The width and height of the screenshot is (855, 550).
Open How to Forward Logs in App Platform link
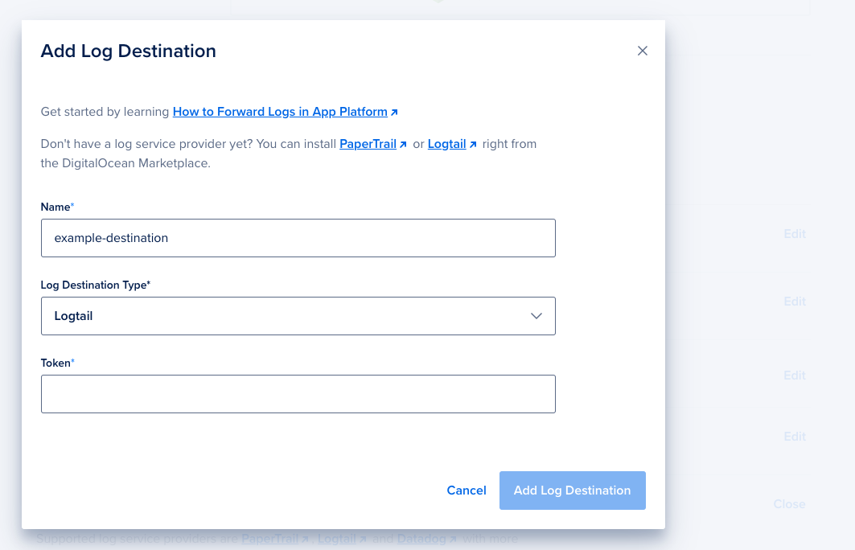[x=280, y=112]
